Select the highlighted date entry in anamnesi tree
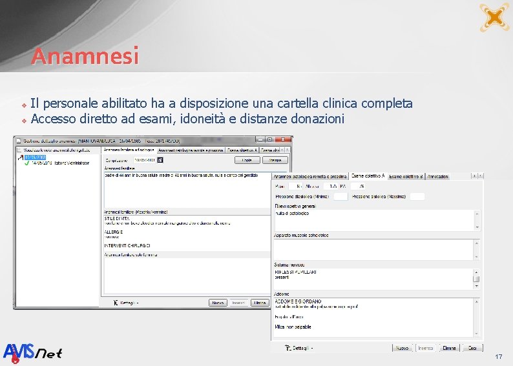The height and width of the screenshot is (366, 513). (x=35, y=158)
